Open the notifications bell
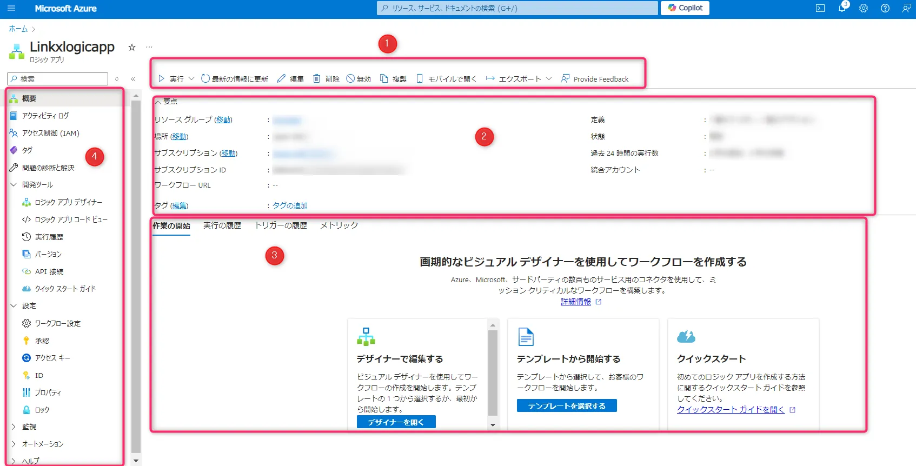 point(842,8)
